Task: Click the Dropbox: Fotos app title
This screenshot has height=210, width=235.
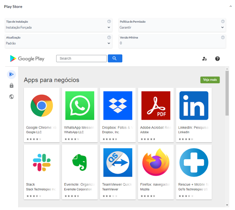Action: click(x=117, y=128)
